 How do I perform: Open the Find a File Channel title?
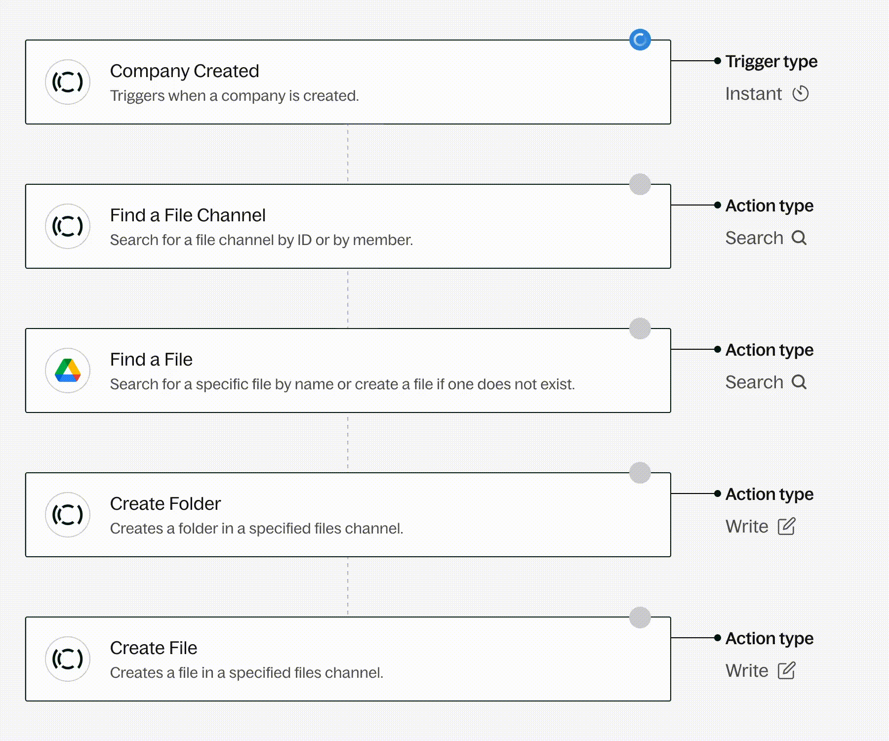(x=188, y=215)
